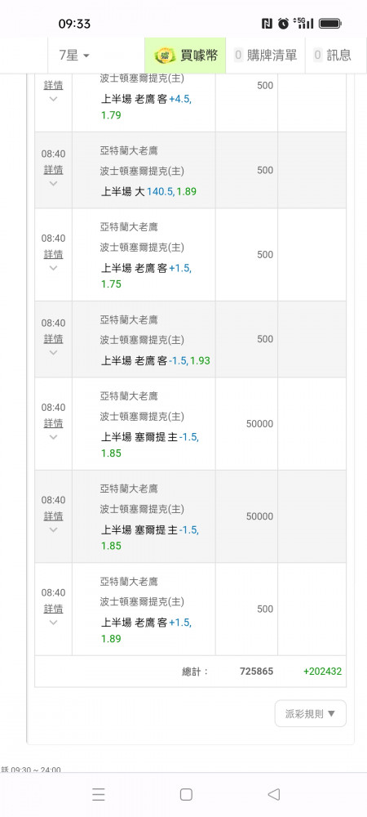Tap Android recent apps menu icon
The image size is (367, 817).
coord(98,794)
